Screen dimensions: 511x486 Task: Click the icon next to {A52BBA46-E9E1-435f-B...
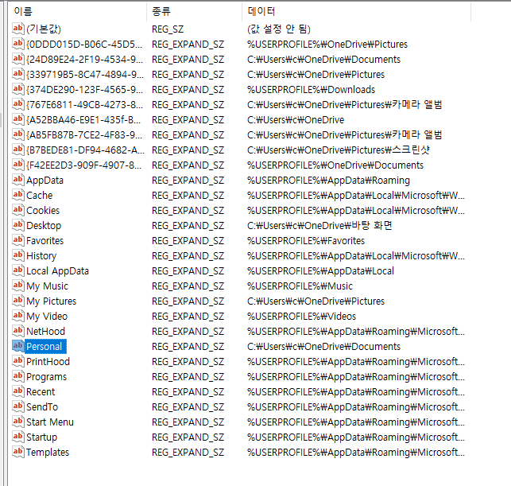[18, 119]
